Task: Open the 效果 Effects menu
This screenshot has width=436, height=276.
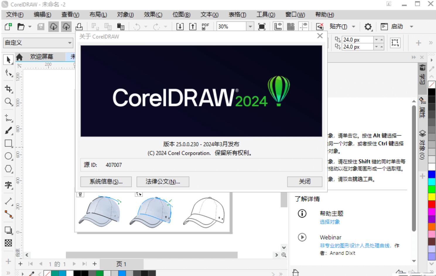Action: click(x=153, y=15)
